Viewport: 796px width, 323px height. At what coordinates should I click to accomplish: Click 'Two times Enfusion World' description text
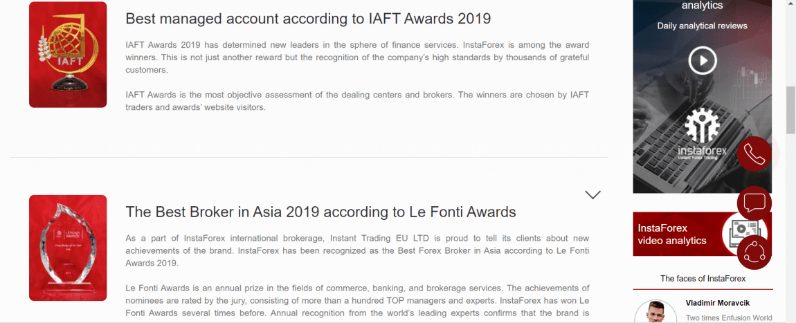click(728, 318)
